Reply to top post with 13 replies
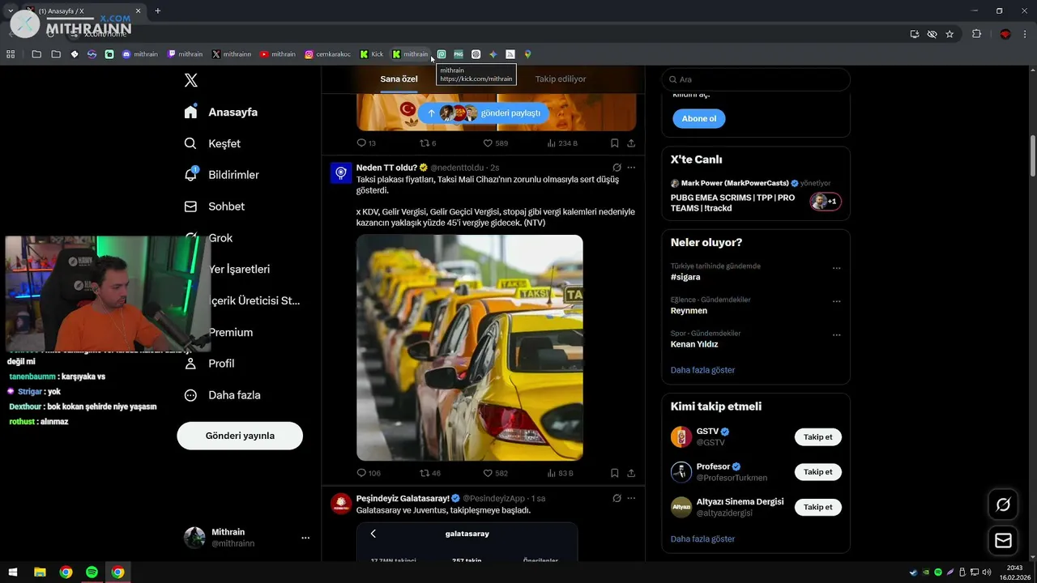 point(366,143)
